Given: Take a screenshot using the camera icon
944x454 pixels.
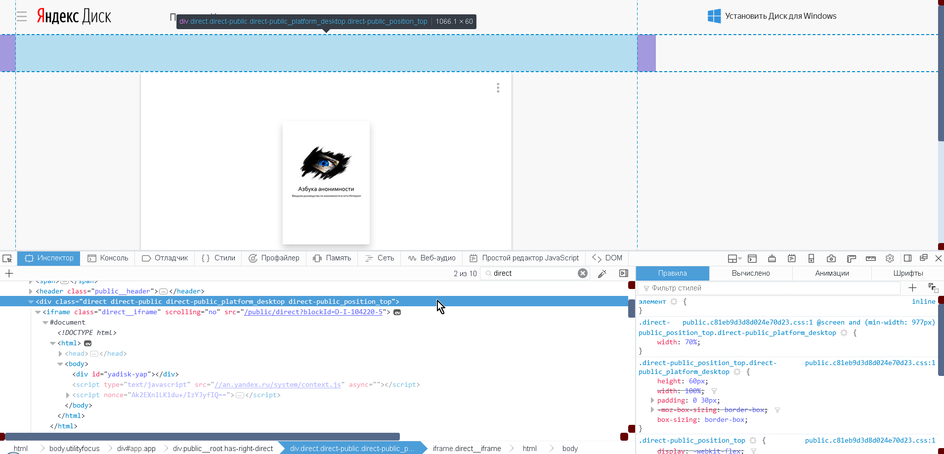Looking at the screenshot, I should coord(832,258).
